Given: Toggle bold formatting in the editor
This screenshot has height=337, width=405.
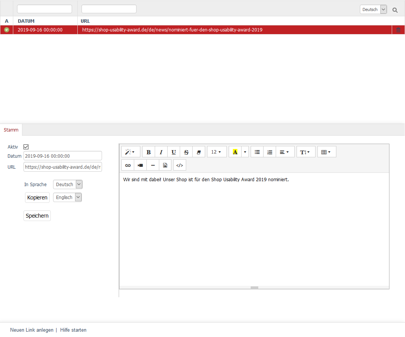Looking at the screenshot, I should click(x=149, y=152).
